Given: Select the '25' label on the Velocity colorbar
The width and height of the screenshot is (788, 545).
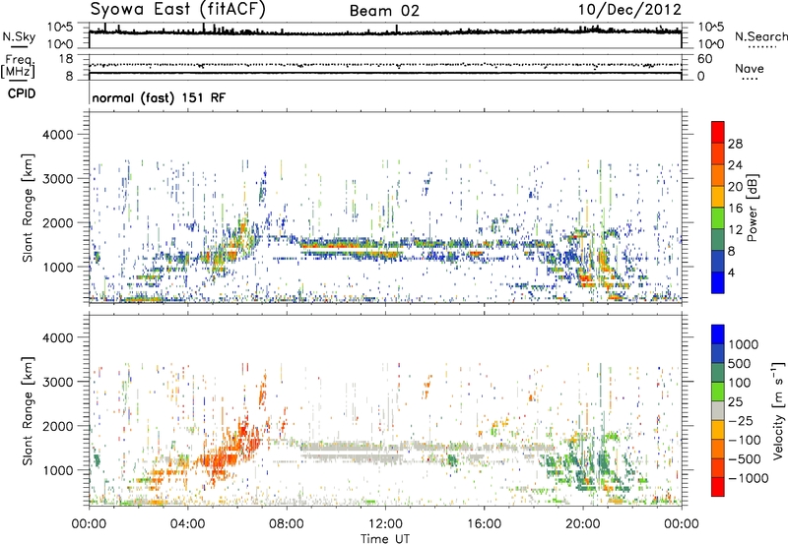Looking at the screenshot, I should [x=735, y=402].
